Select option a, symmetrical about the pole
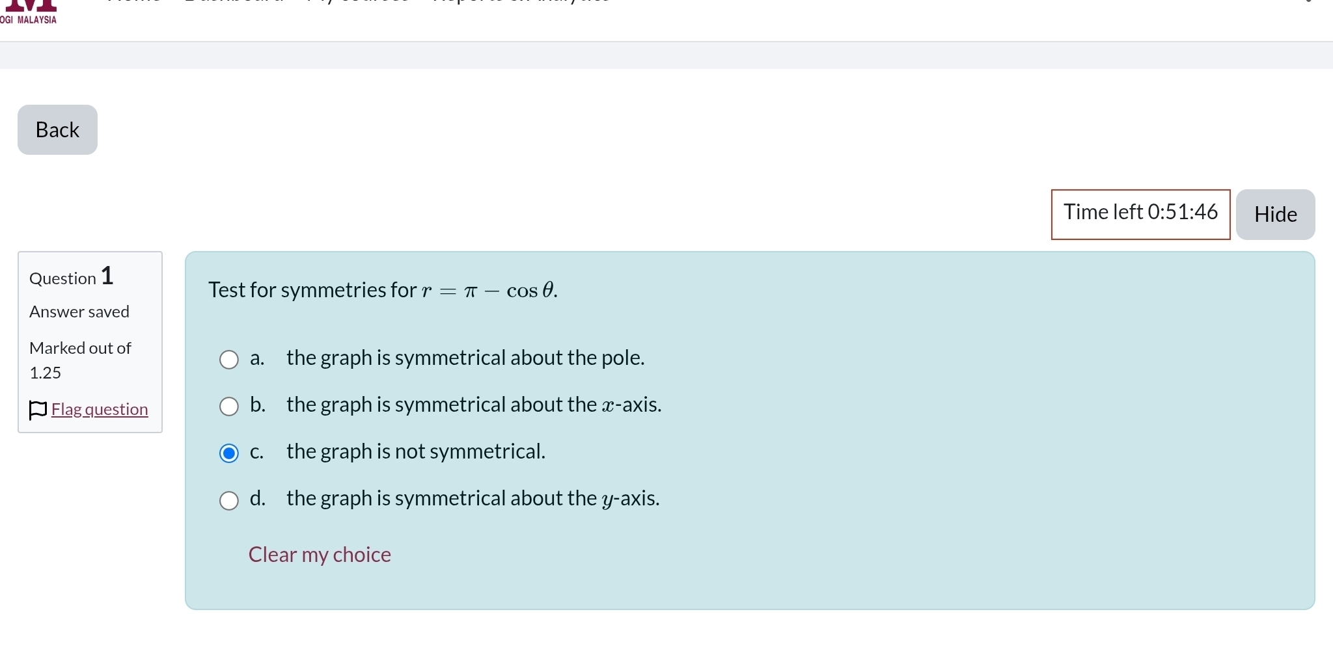1333x666 pixels. 228,360
